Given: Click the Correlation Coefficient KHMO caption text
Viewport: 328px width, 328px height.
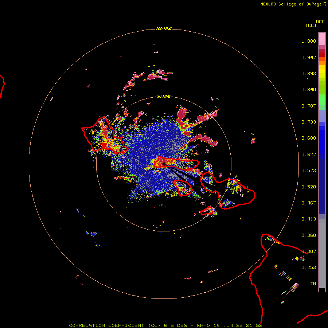Looking at the screenshot, I should click(166, 325).
